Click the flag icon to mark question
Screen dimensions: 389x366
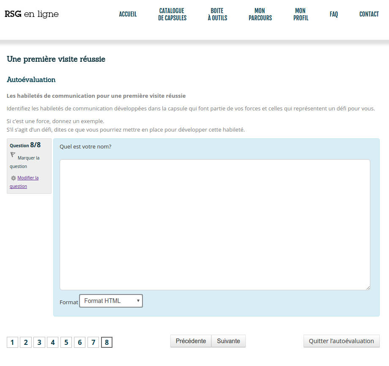(x=13, y=155)
